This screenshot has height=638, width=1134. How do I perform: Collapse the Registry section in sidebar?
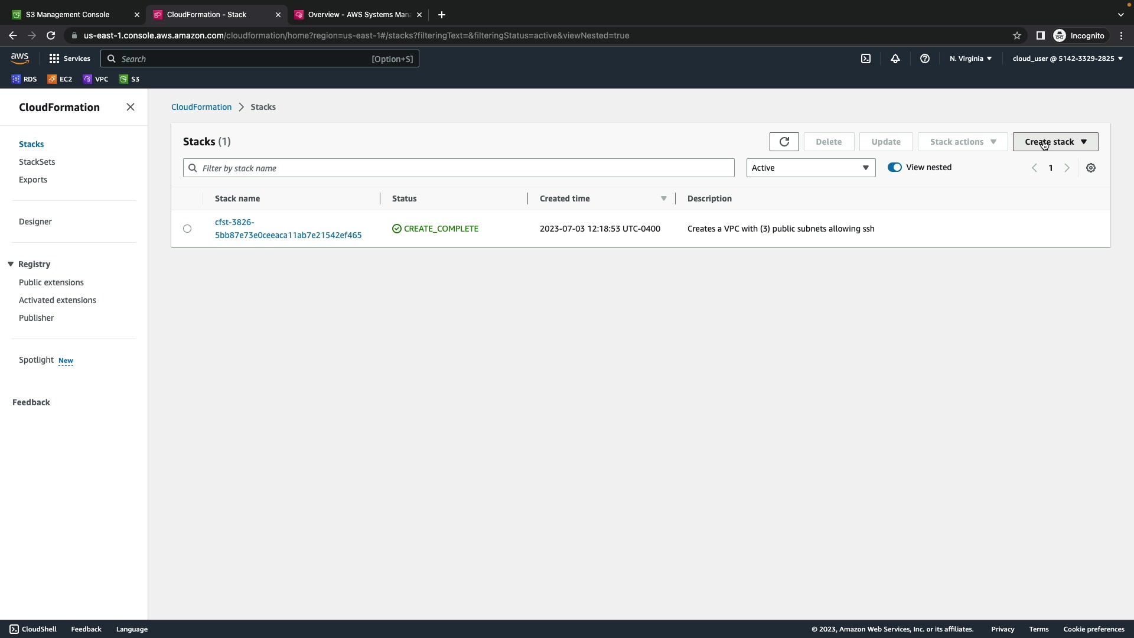11,264
